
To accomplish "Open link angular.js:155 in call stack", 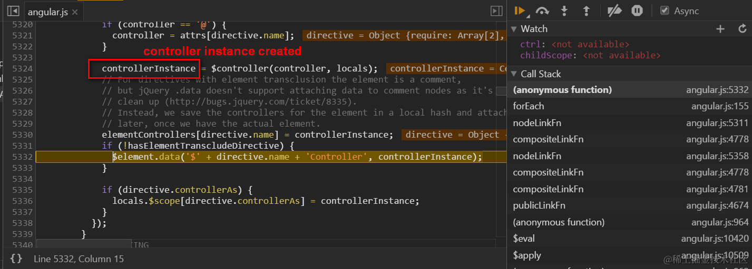I will click(x=720, y=106).
